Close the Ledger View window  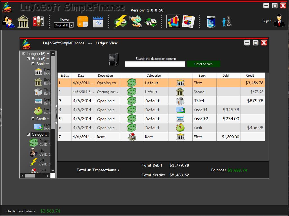point(264,43)
